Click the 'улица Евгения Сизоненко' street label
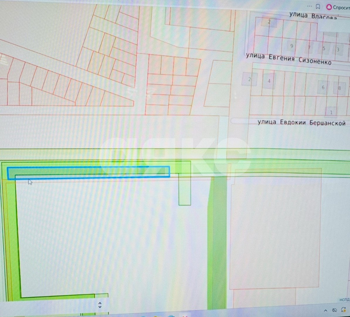The image size is (350, 317). [x=289, y=59]
